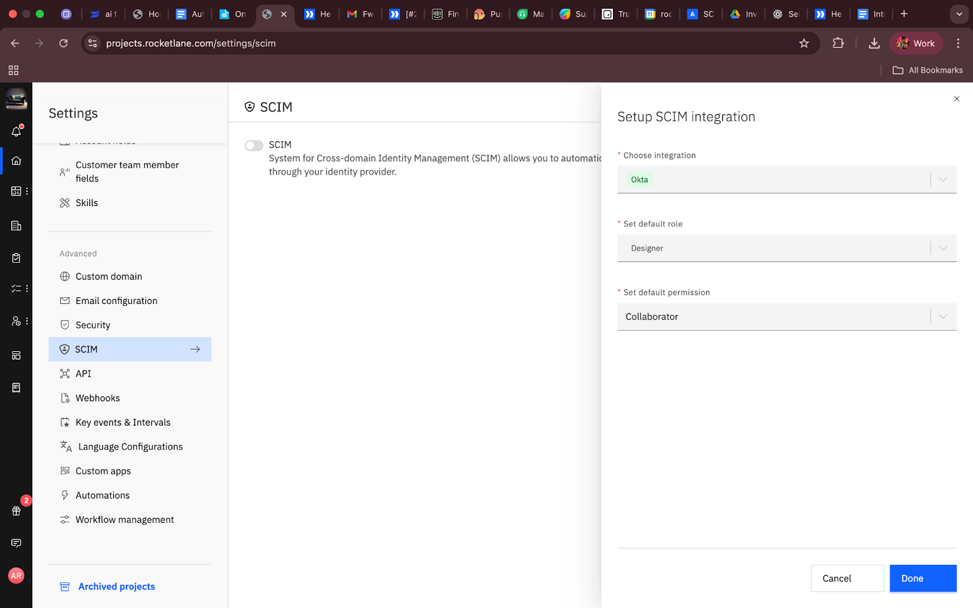This screenshot has width=973, height=608.
Task: Open Custom apps settings
Action: [130, 471]
